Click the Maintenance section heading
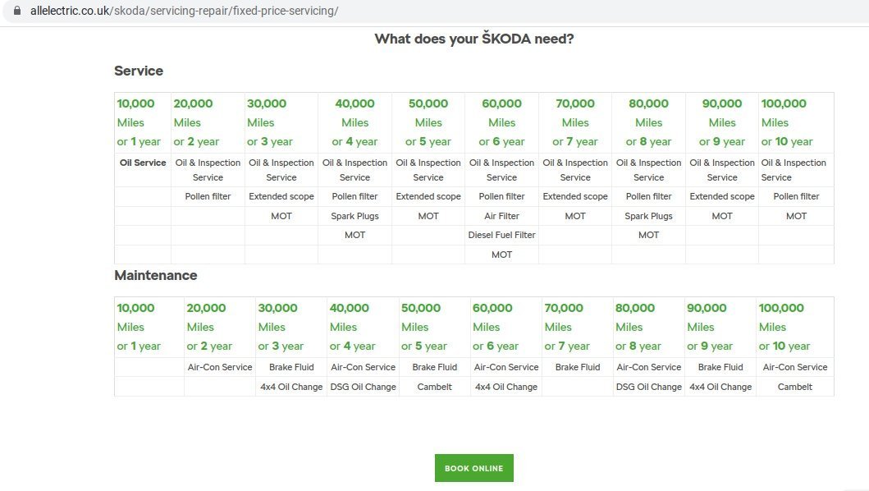This screenshot has height=491, width=869. tap(156, 275)
